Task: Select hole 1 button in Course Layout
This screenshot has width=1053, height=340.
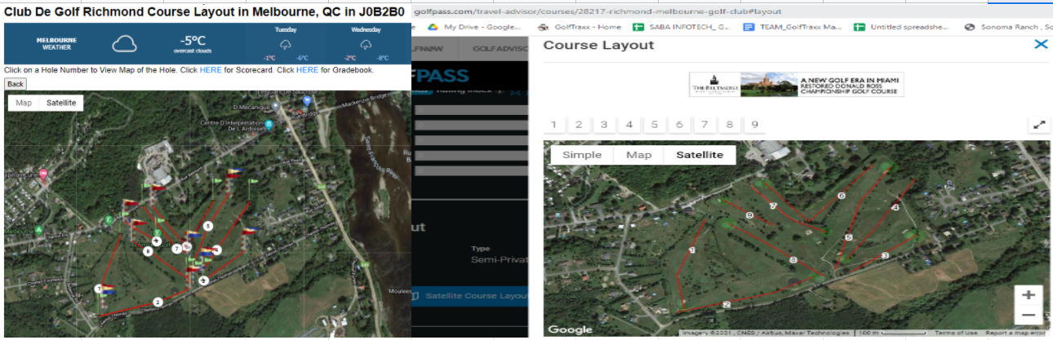Action: point(553,125)
